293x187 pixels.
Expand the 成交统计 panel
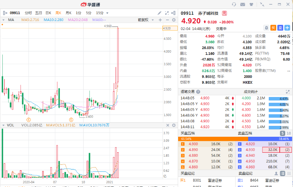[288, 92]
